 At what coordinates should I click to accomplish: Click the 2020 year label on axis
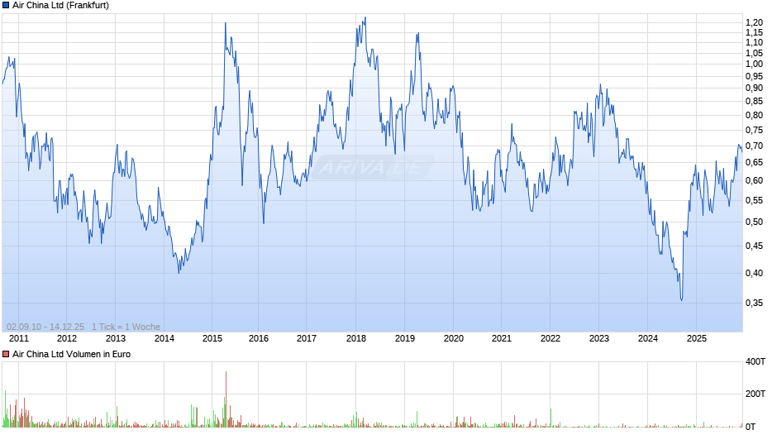(454, 338)
